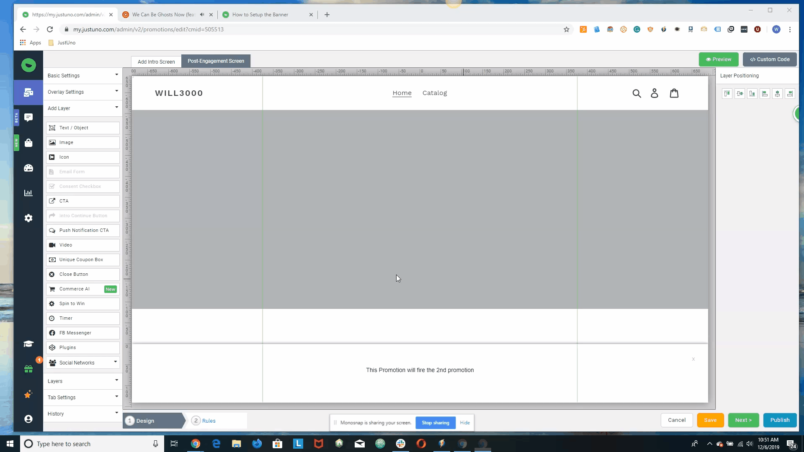Expand the Basic Settings section
Viewport: 804px width, 452px height.
pyautogui.click(x=82, y=75)
